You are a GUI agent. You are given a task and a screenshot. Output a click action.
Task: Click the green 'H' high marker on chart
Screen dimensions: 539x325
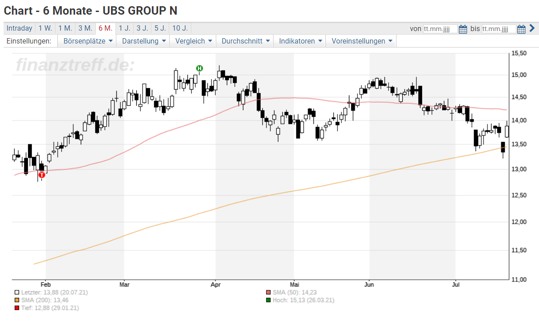coord(200,68)
